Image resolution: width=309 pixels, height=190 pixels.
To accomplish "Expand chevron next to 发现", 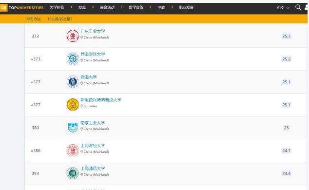I will tap(93, 7).
